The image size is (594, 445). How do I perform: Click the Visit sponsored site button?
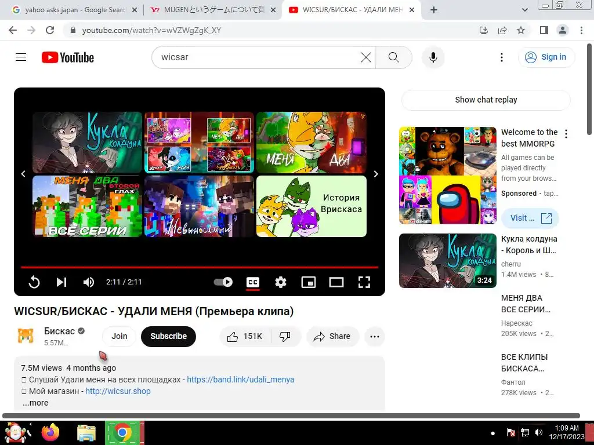click(530, 218)
